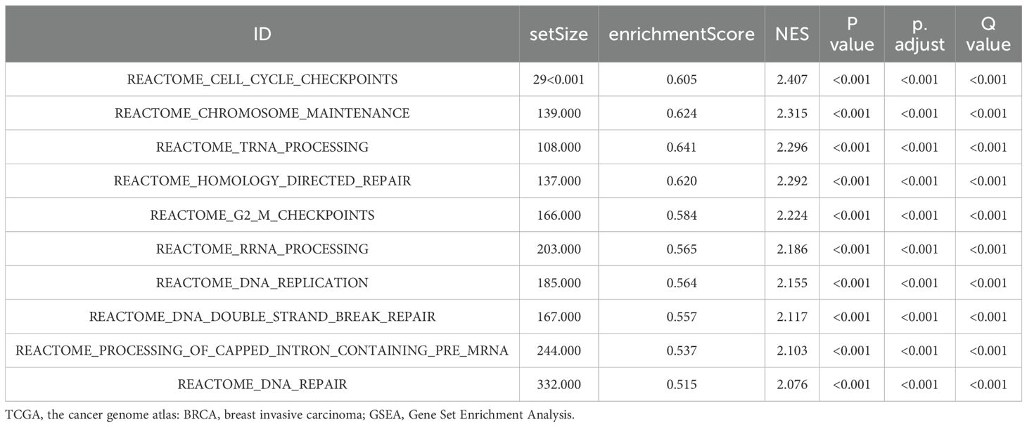Click the ID column header
Image resolution: width=1027 pixels, height=427 pixels.
click(x=262, y=34)
